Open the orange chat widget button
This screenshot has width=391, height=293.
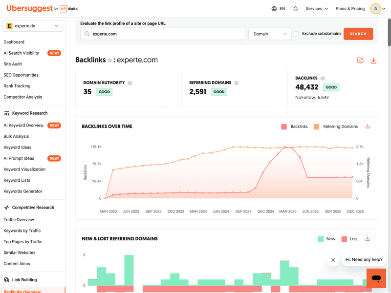[376, 278]
